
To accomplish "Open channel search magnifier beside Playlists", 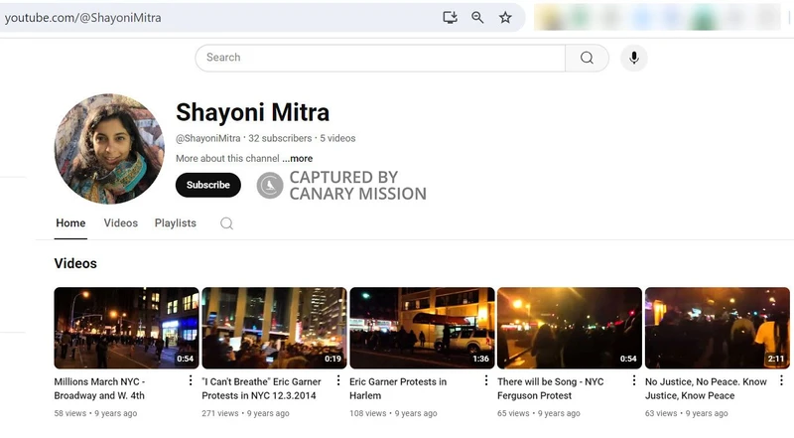I will [x=226, y=223].
